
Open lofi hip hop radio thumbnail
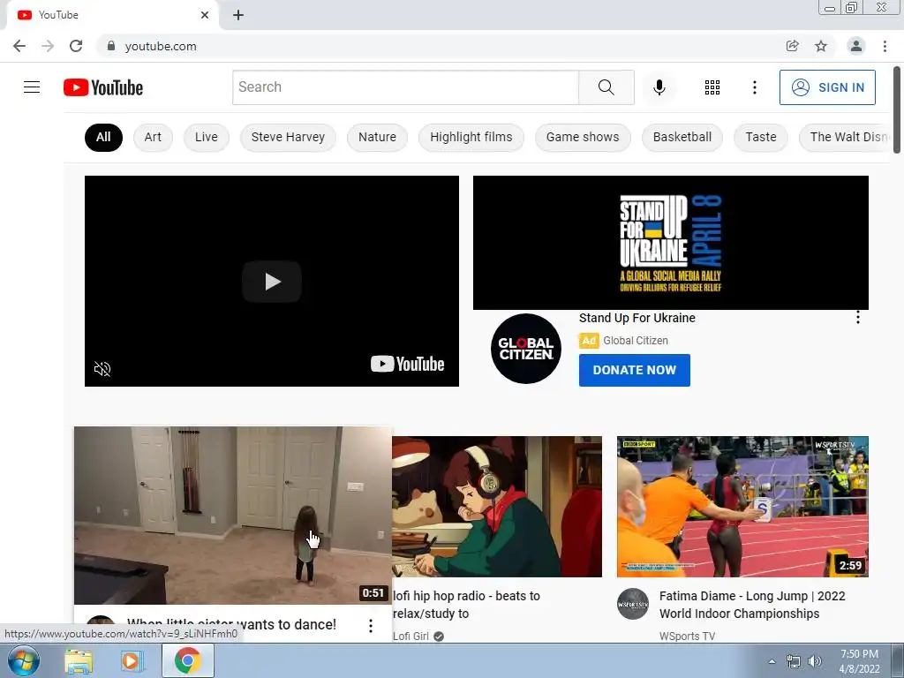tap(497, 507)
